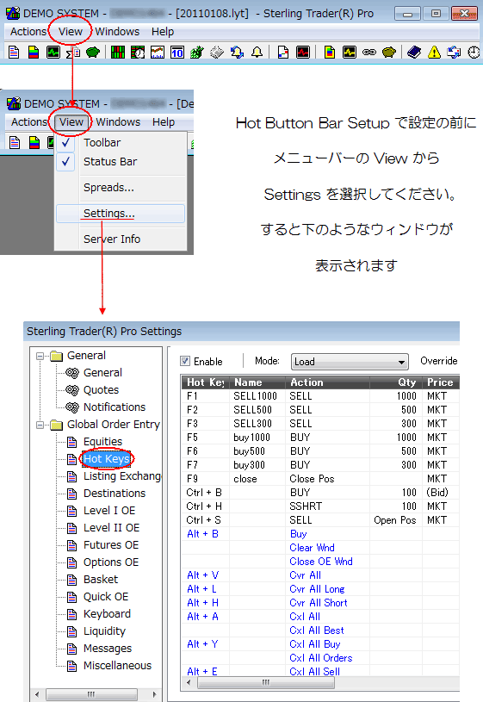Select Miscellaneous tree item
Image resolution: width=483 pixels, height=702 pixels.
[x=117, y=666]
